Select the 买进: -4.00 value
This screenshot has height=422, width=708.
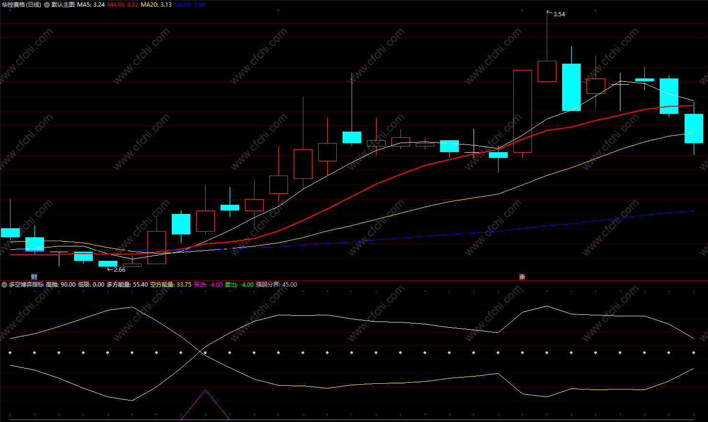(x=208, y=285)
